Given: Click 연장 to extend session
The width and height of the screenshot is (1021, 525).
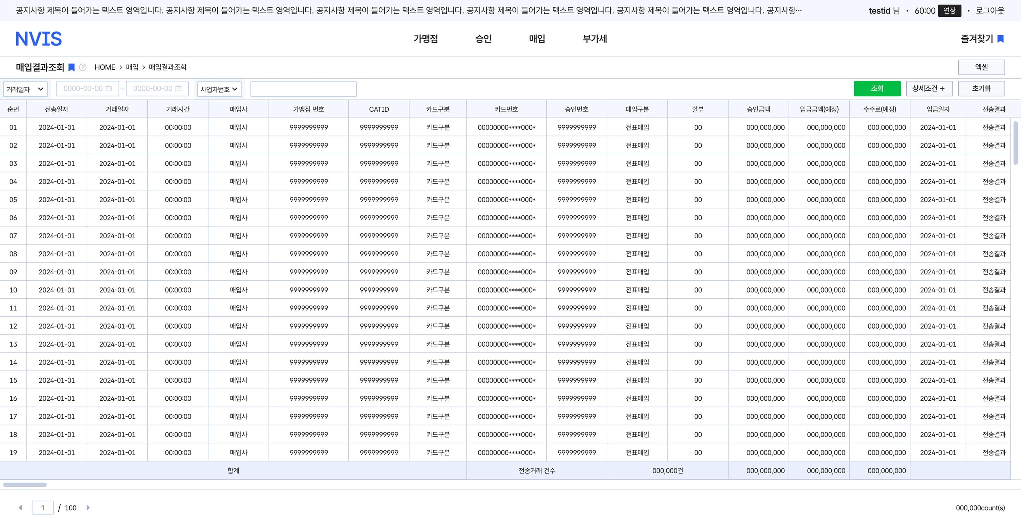Looking at the screenshot, I should [950, 11].
